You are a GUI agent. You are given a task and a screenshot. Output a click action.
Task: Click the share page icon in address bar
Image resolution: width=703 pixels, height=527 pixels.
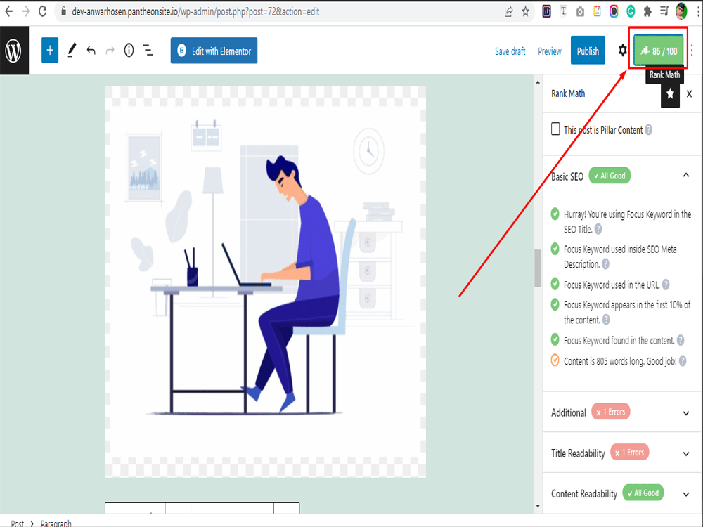[508, 12]
